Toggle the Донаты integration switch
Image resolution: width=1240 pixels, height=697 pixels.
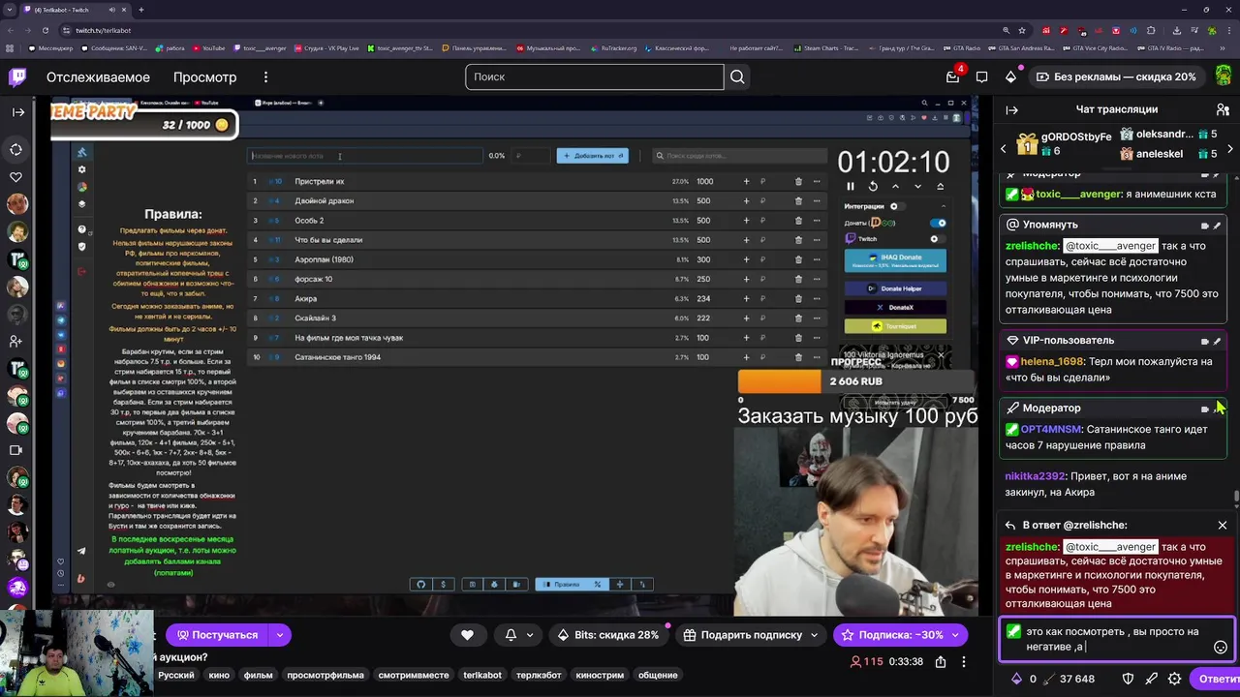tap(938, 223)
